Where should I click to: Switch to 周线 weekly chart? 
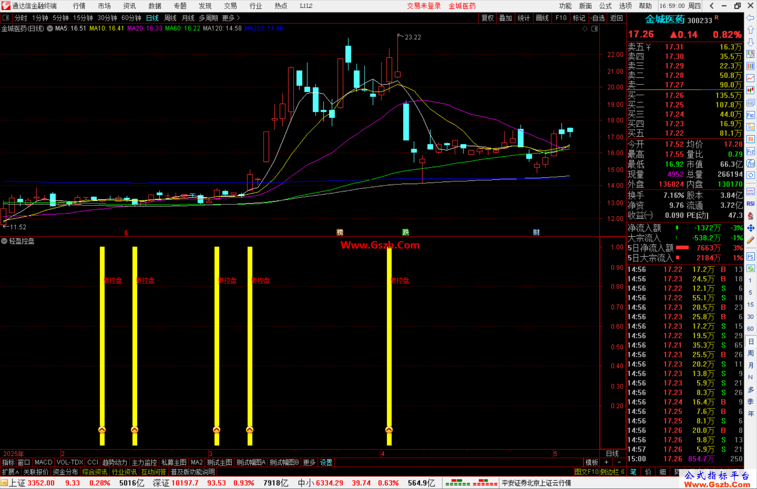170,18
